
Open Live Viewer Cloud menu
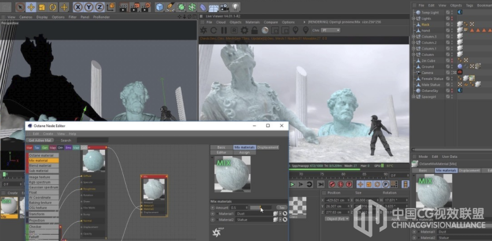pos(221,22)
